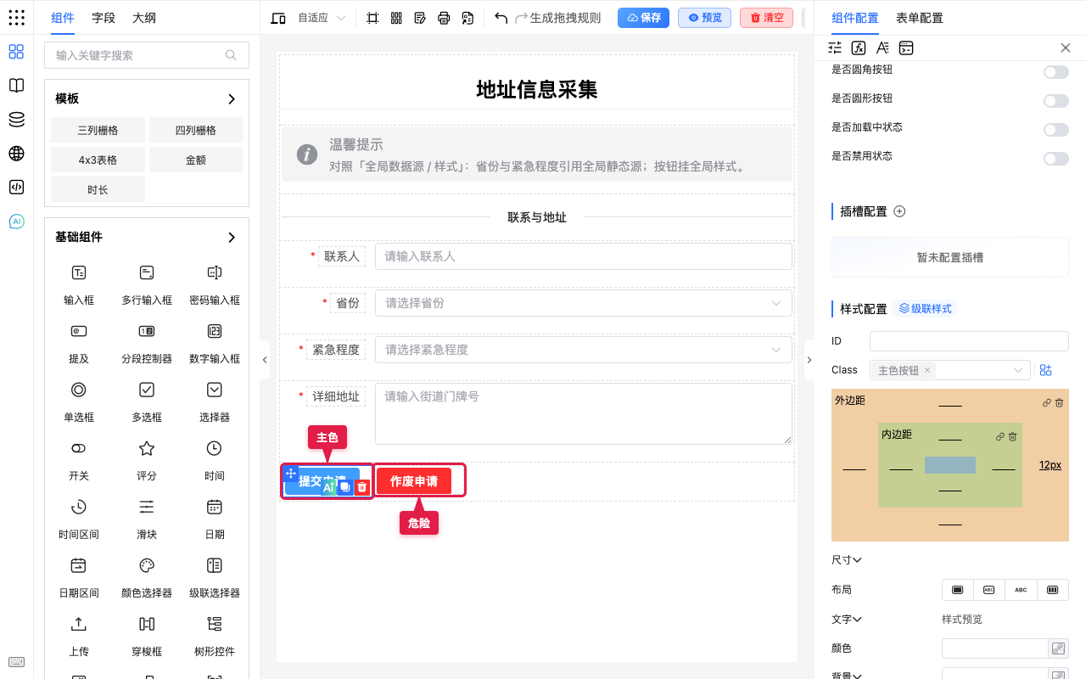Open the text style settings icon in the config panel

tap(882, 48)
